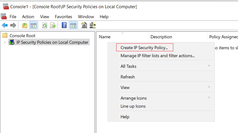This screenshot has height=133, width=238.
Task: Click the Back arrow toolbar icon
Action: (5, 25)
